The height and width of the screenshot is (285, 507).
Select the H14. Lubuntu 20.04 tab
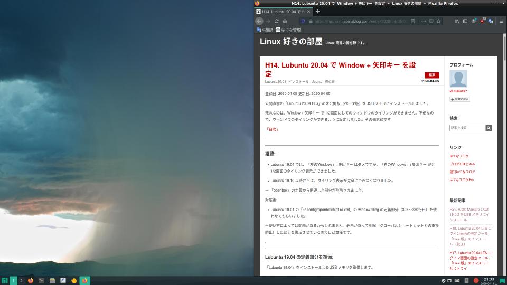pyautogui.click(x=283, y=12)
